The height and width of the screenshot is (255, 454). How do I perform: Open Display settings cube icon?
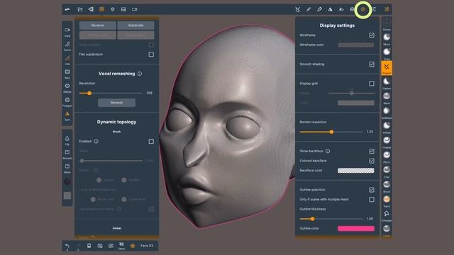click(x=362, y=9)
